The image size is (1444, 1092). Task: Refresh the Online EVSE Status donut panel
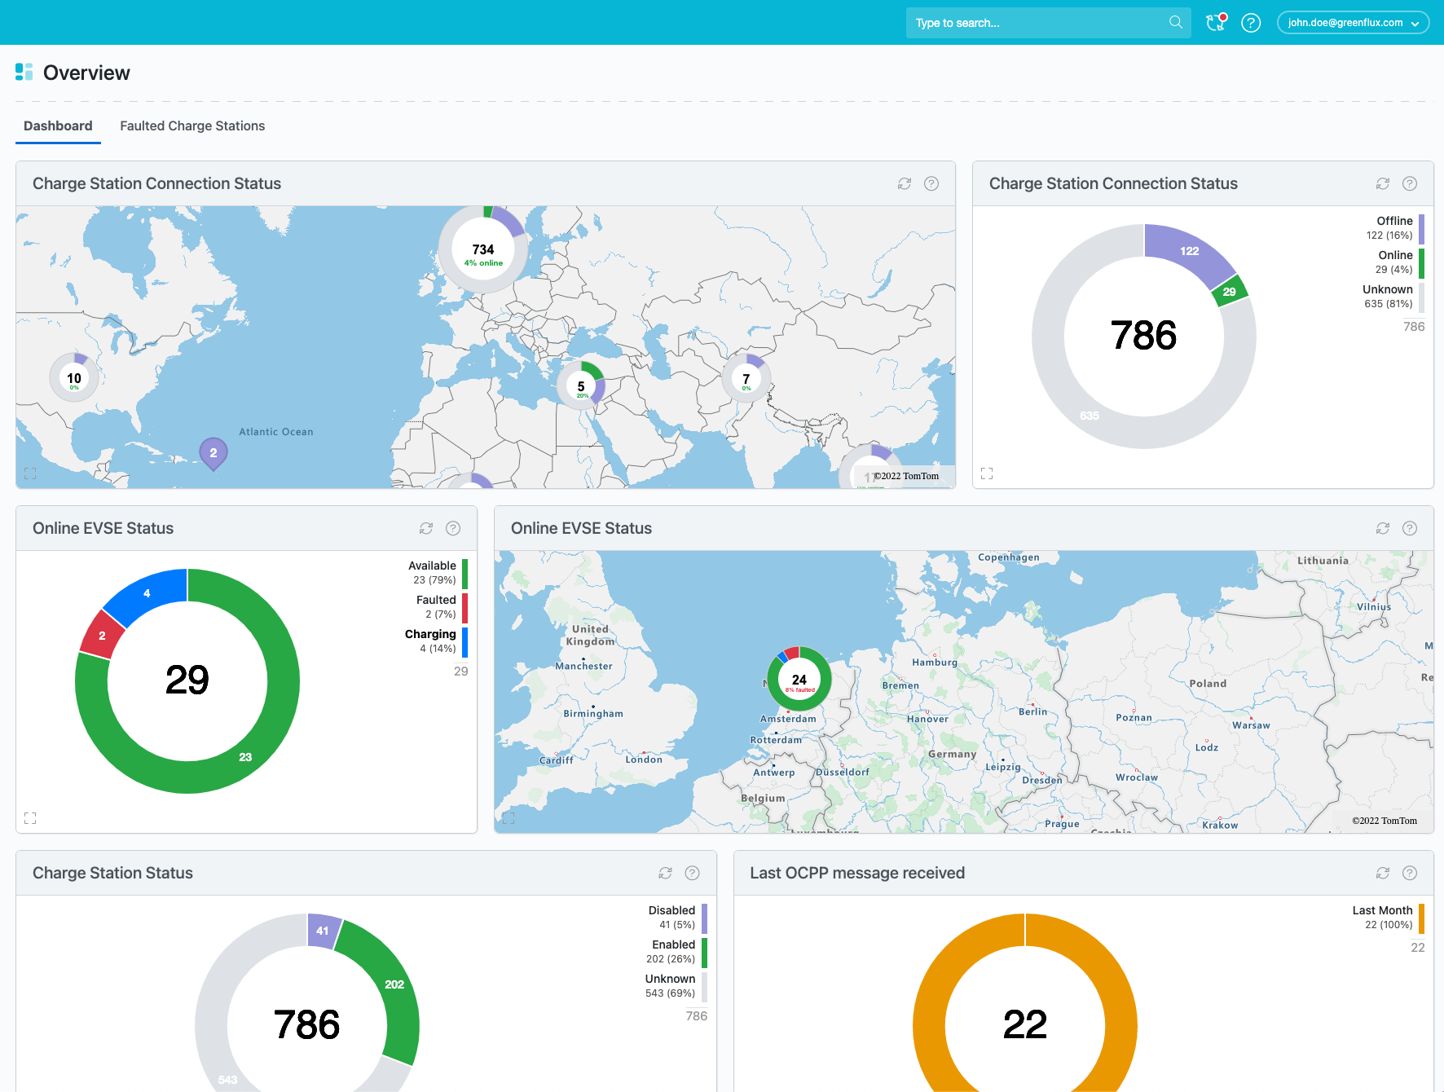click(426, 528)
